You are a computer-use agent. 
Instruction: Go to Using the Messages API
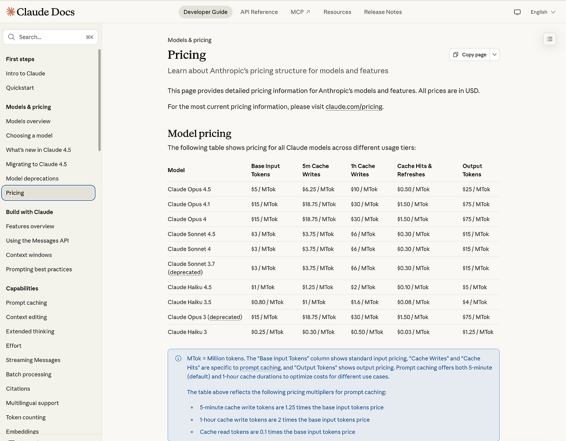38,241
